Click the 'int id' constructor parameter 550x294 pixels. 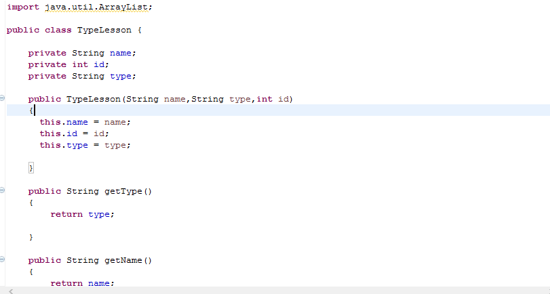point(273,99)
